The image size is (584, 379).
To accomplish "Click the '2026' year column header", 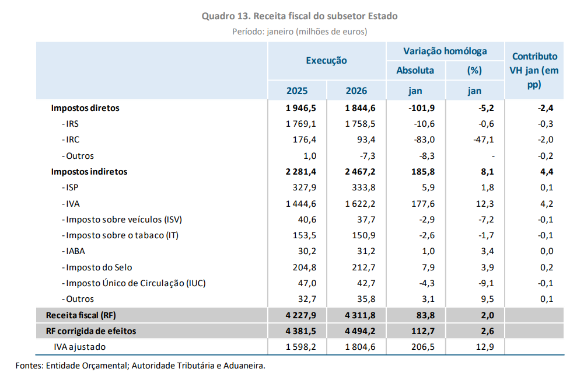I will [x=356, y=91].
